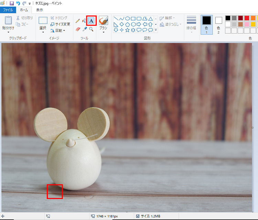Open the 貼り付け dropdown arrow
The width and height of the screenshot is (258, 220).
[x=8, y=32]
